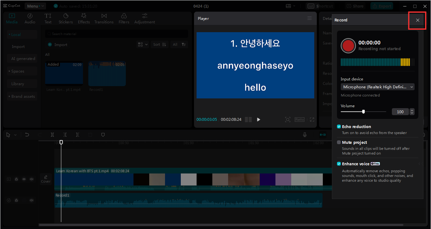Click the Export button
The width and height of the screenshot is (431, 229).
click(x=382, y=6)
